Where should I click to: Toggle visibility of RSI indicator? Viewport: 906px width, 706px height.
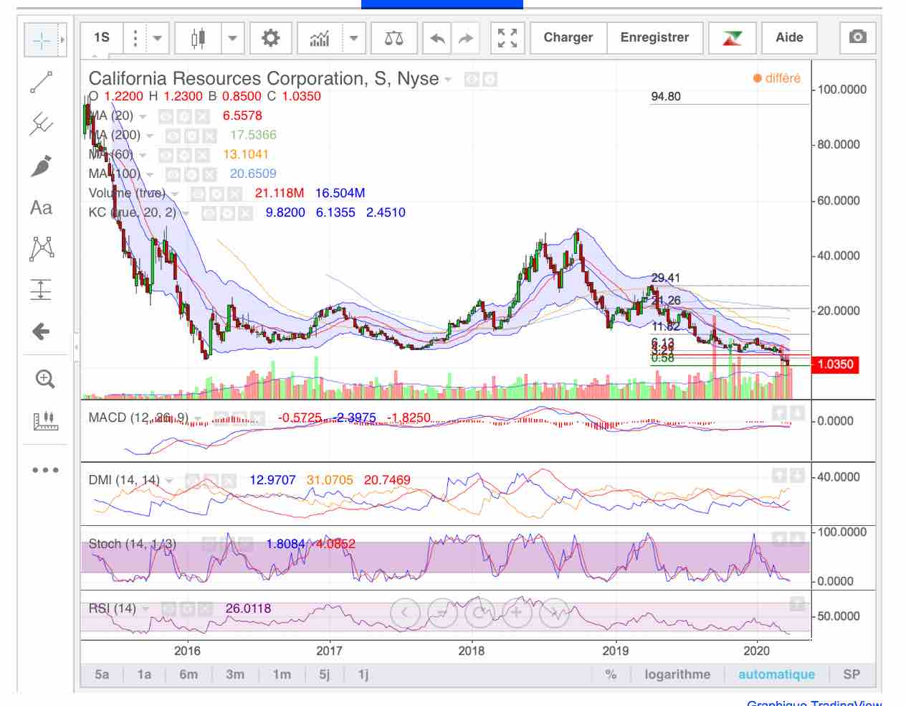168,609
